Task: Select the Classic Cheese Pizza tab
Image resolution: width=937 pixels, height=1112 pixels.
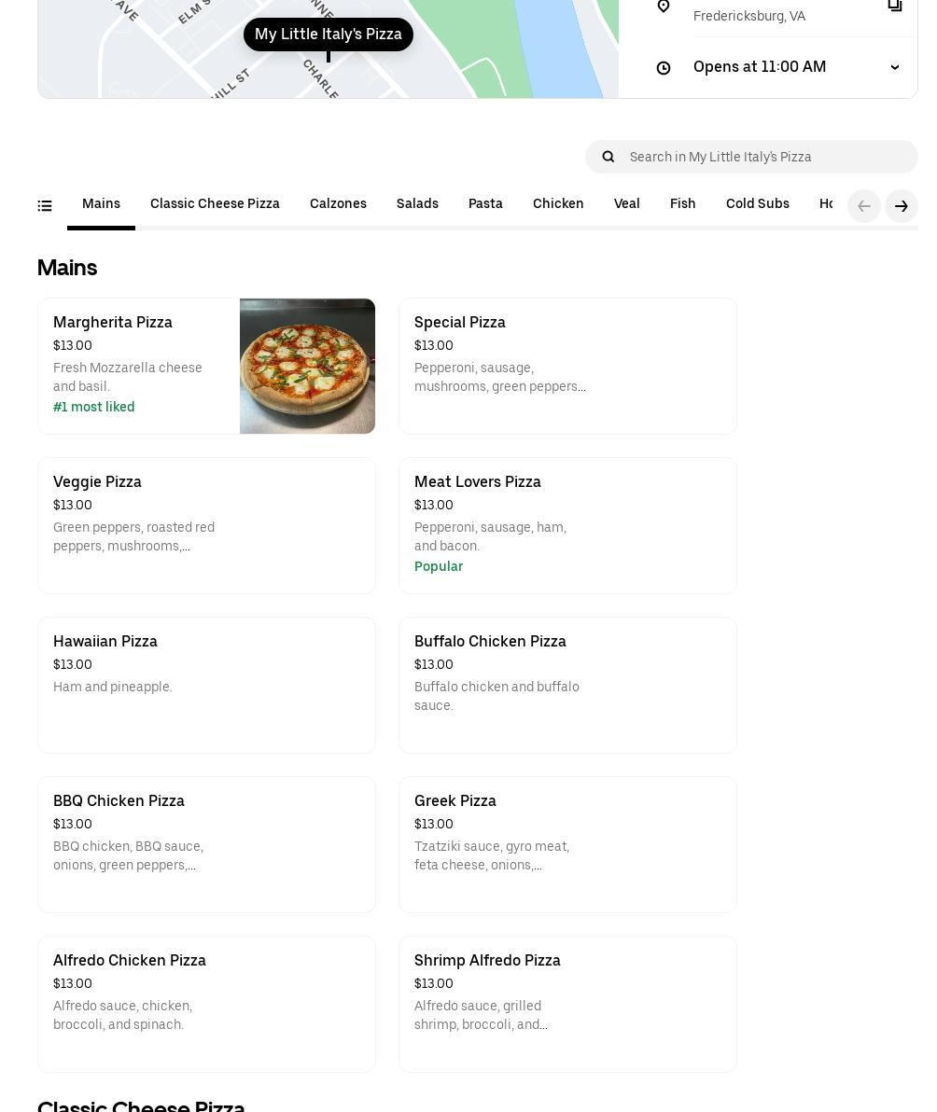Action: click(215, 204)
